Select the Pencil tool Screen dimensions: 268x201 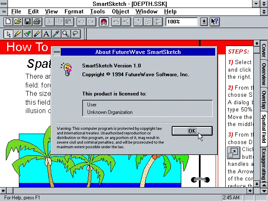pos(18,34)
